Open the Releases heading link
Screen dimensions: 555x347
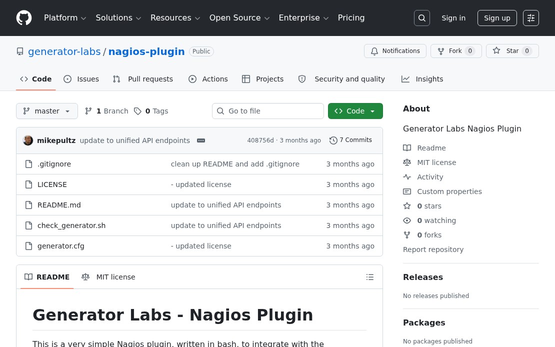[423, 277]
